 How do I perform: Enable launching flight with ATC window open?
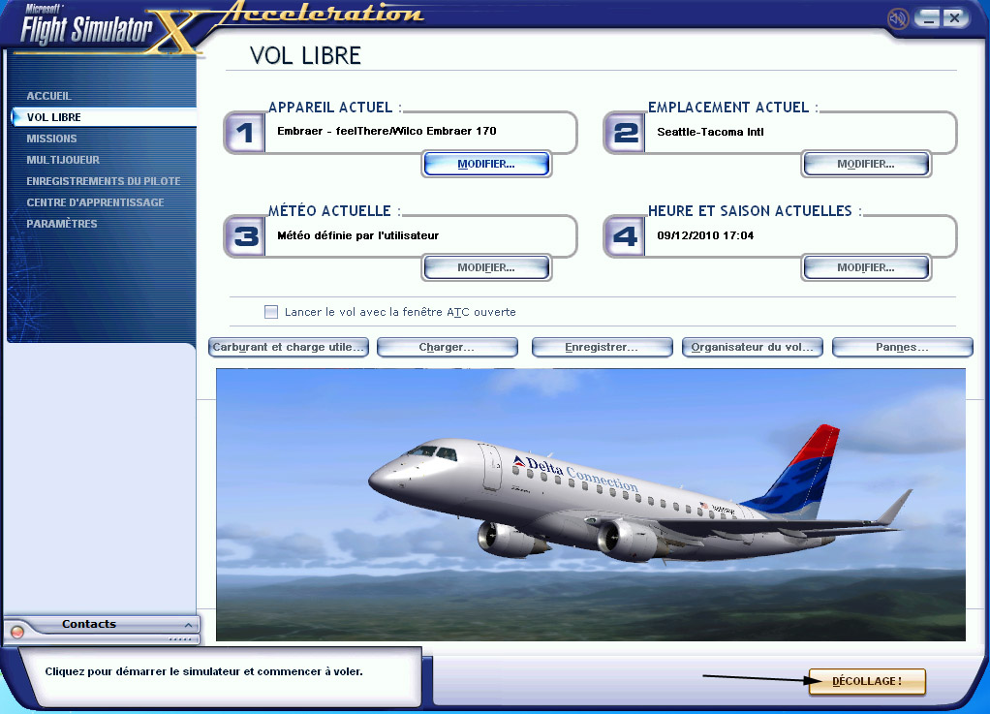tap(271, 312)
